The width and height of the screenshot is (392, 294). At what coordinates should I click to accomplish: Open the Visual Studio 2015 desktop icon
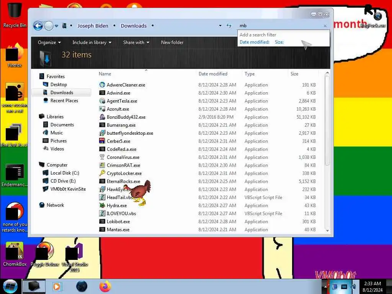75,257
